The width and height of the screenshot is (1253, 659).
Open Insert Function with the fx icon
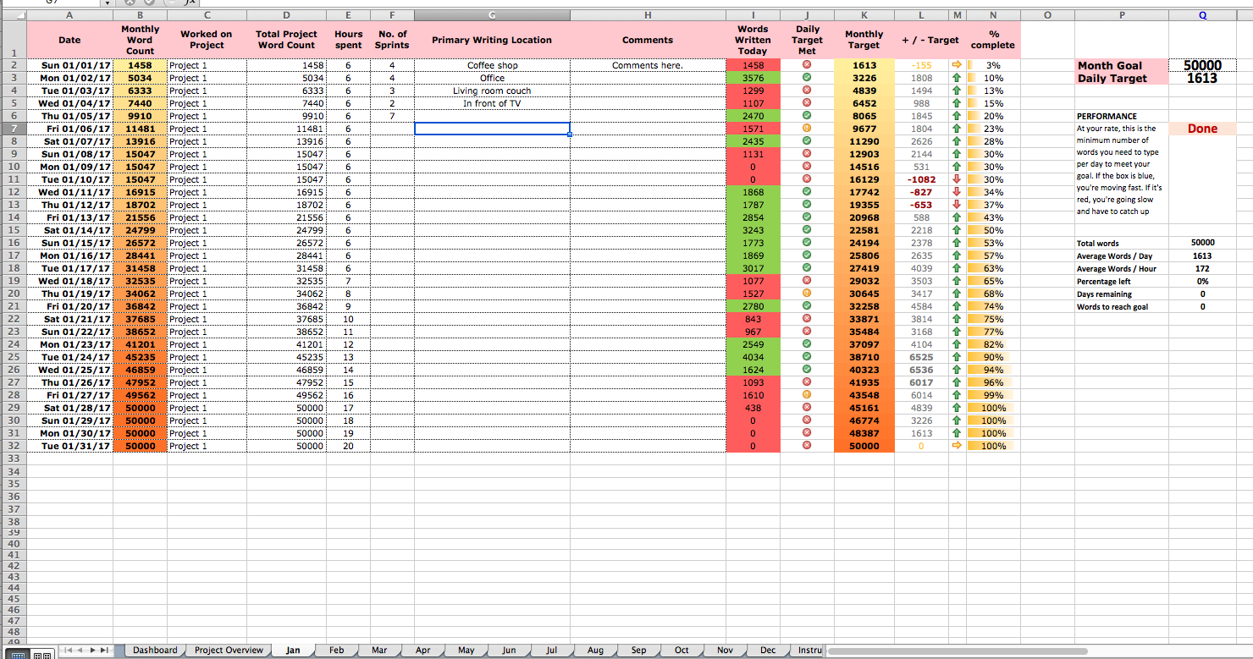[x=188, y=3]
